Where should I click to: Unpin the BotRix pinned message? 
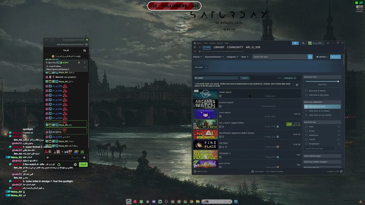tap(79, 63)
